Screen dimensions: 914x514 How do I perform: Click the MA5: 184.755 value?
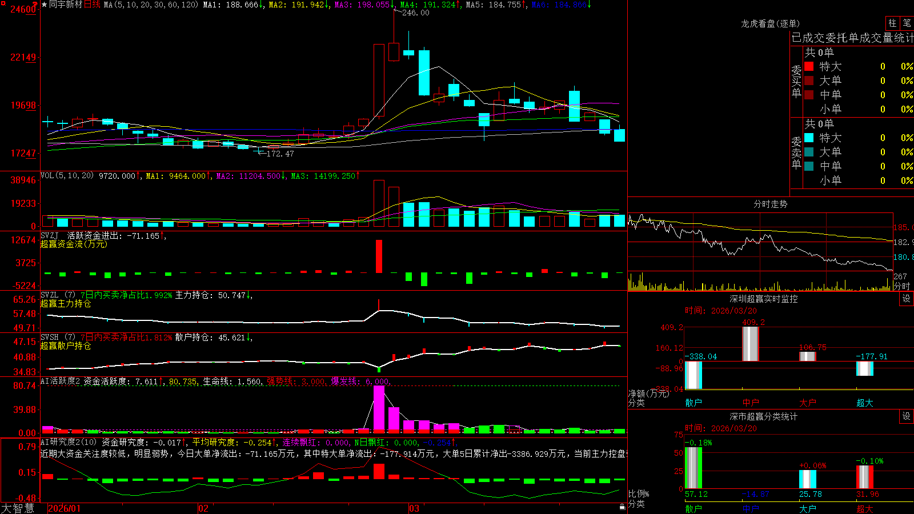pyautogui.click(x=494, y=5)
